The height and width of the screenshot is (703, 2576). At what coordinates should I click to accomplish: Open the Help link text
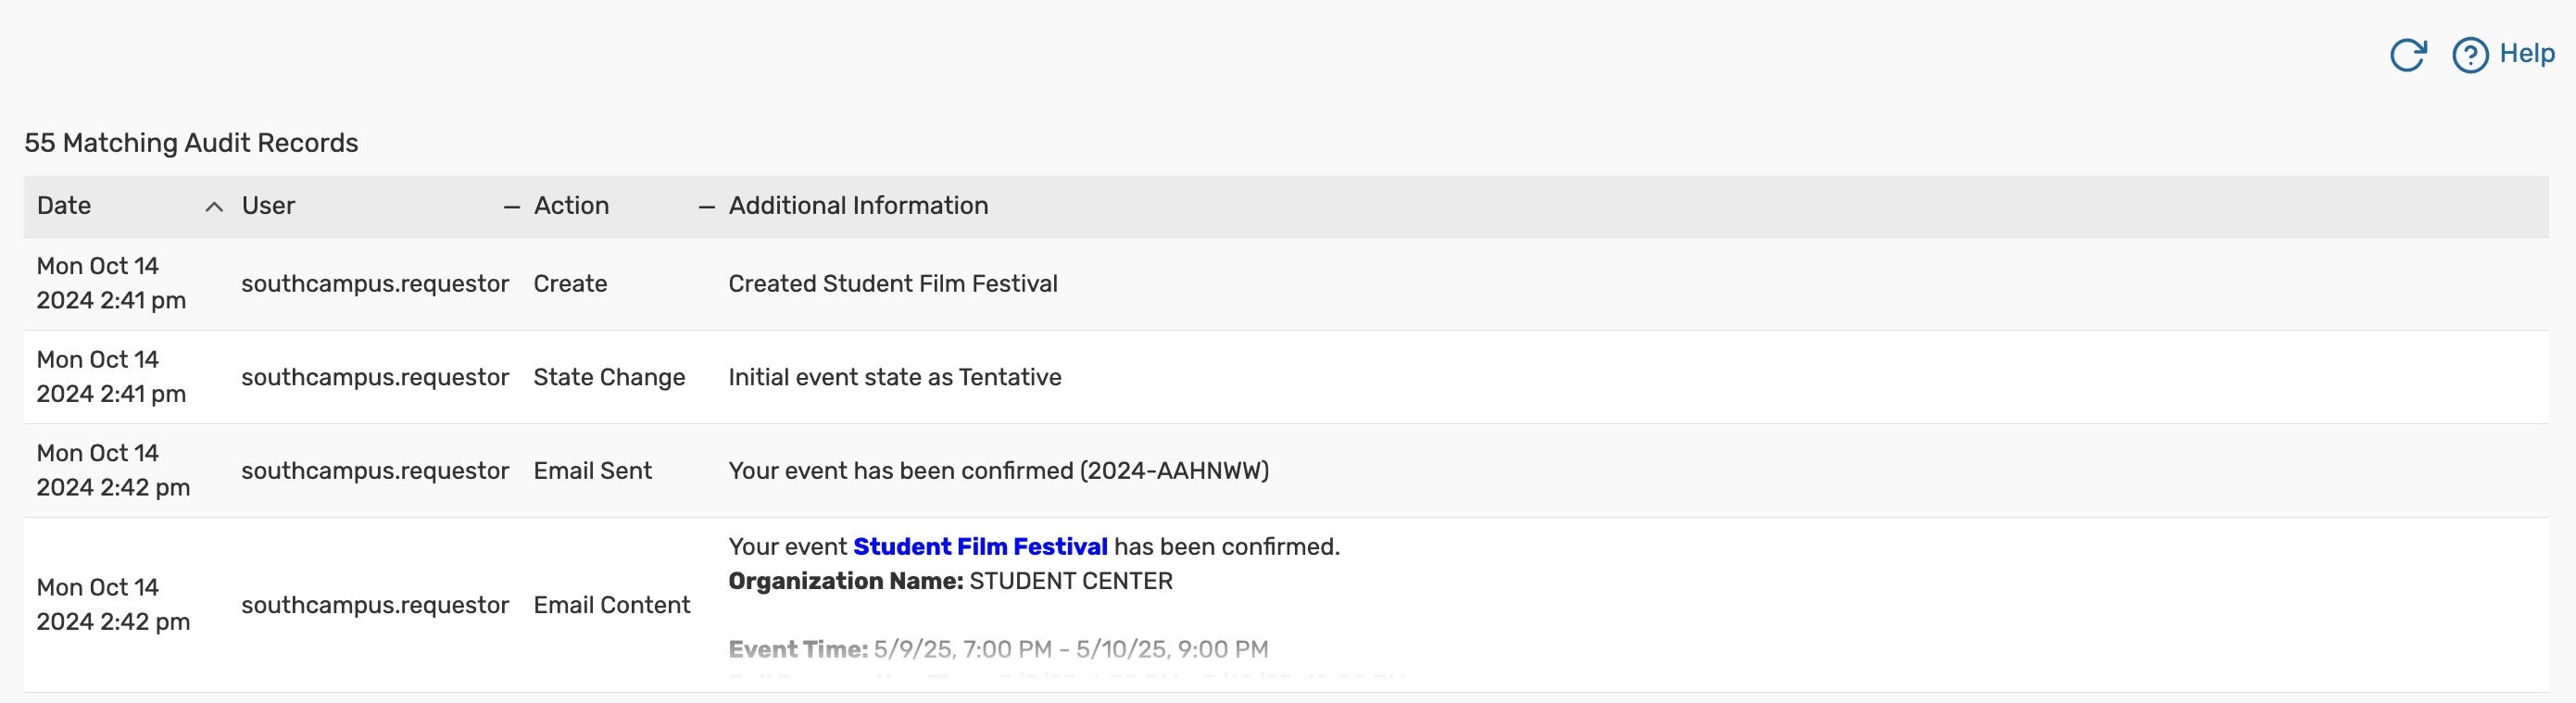2527,54
